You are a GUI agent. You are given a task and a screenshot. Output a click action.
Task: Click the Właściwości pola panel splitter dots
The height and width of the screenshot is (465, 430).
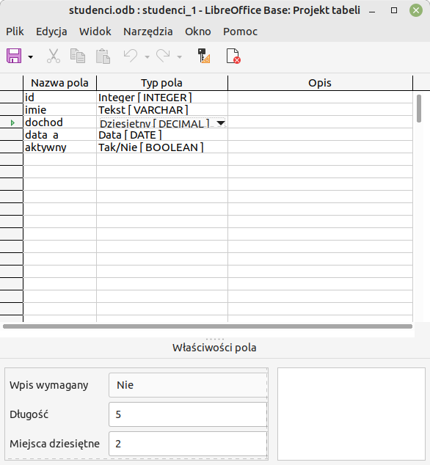click(214, 339)
